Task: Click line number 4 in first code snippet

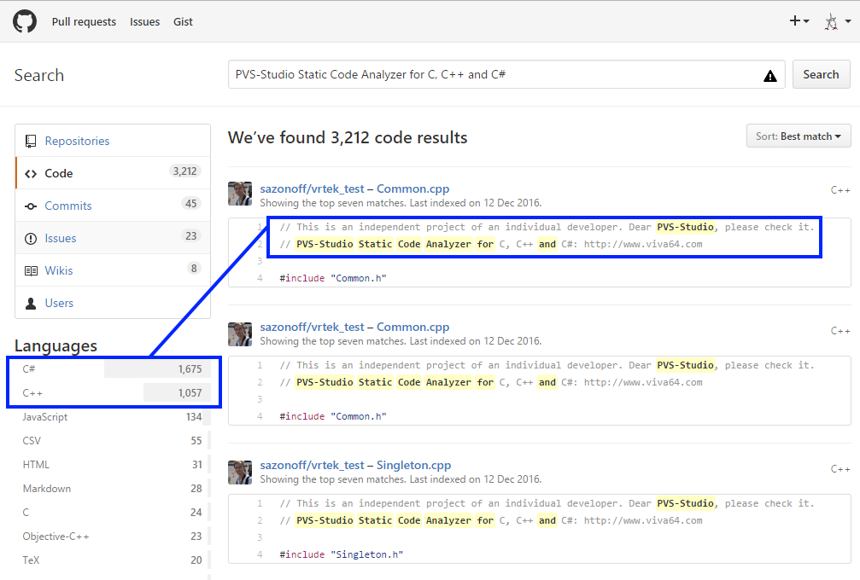Action: pos(260,278)
